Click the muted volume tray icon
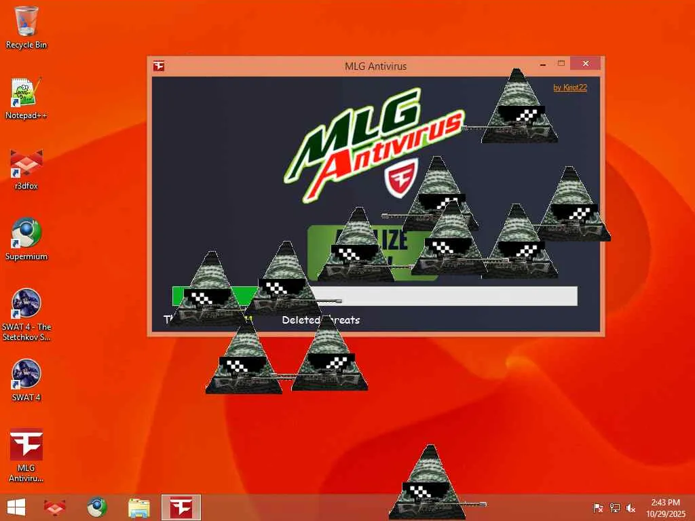This screenshot has height=521, width=695. coord(631,507)
